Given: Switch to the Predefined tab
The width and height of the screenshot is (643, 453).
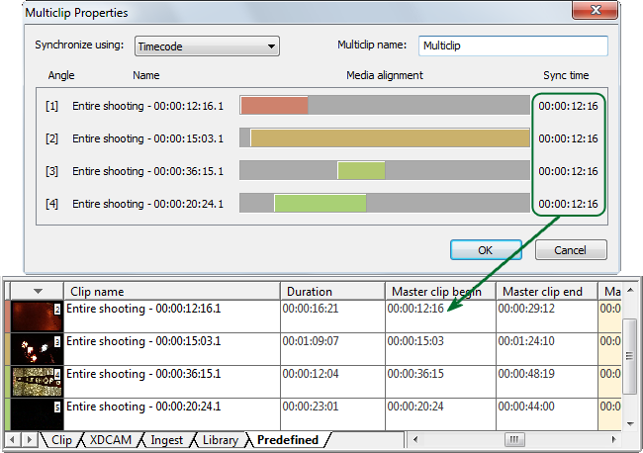Looking at the screenshot, I should (x=288, y=440).
